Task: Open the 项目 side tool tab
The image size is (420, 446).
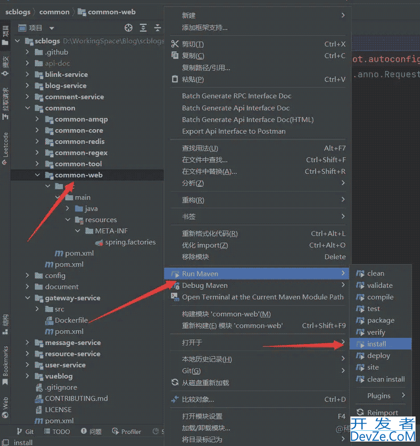Action: pyautogui.click(x=5, y=36)
